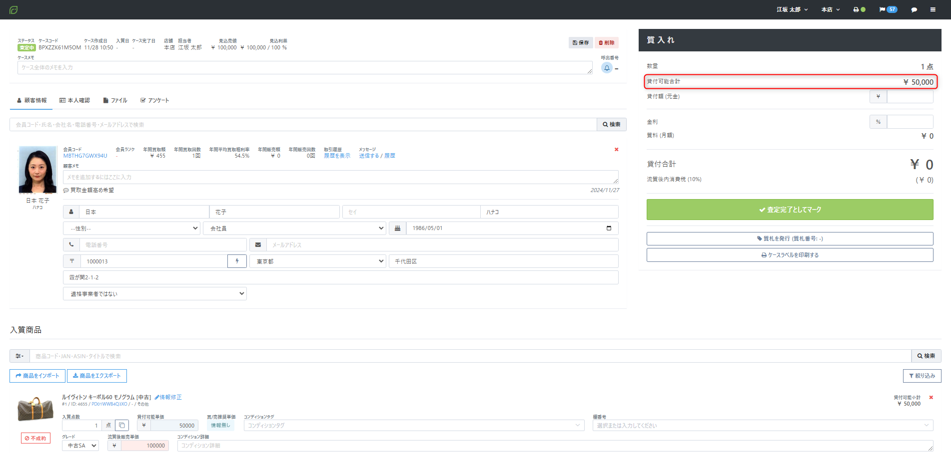
Task: Click the 保存 save button
Action: click(x=581, y=42)
